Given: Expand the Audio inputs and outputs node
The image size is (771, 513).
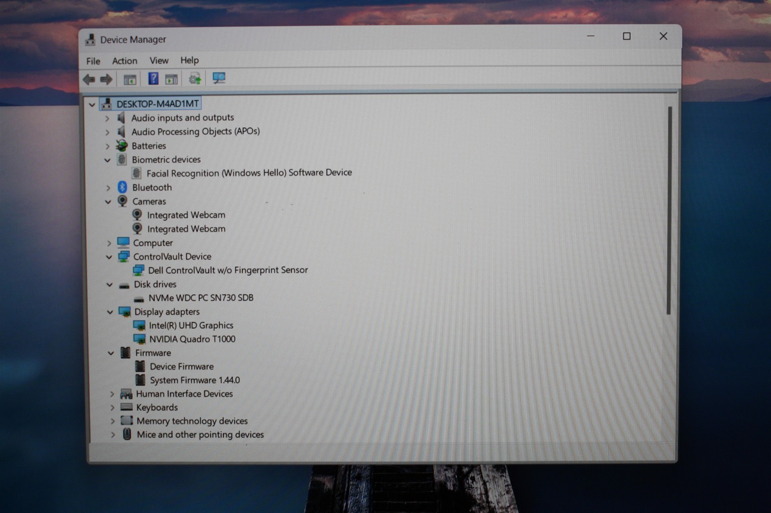Looking at the screenshot, I should click(x=108, y=118).
